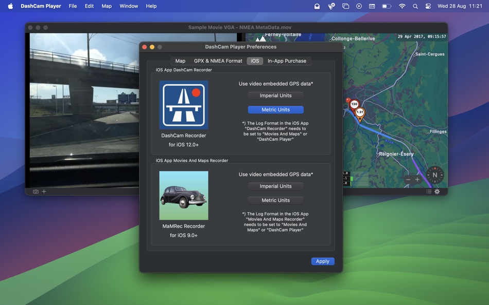Click the map timestamp 29 Apr 2017

click(x=422, y=36)
